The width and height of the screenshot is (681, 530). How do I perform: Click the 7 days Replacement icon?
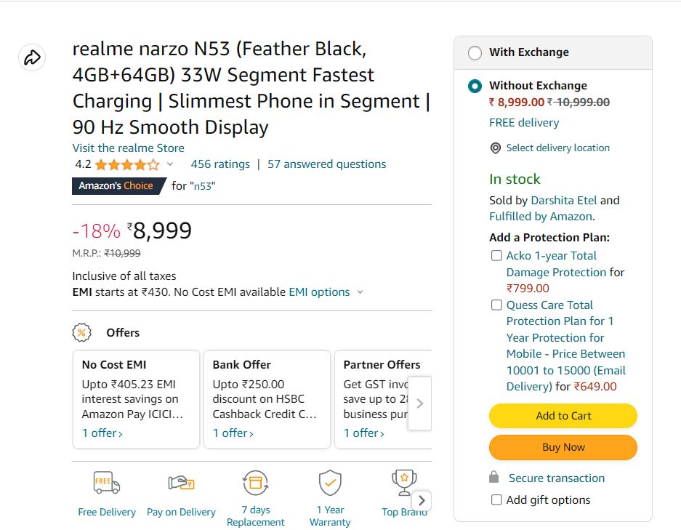pyautogui.click(x=255, y=483)
